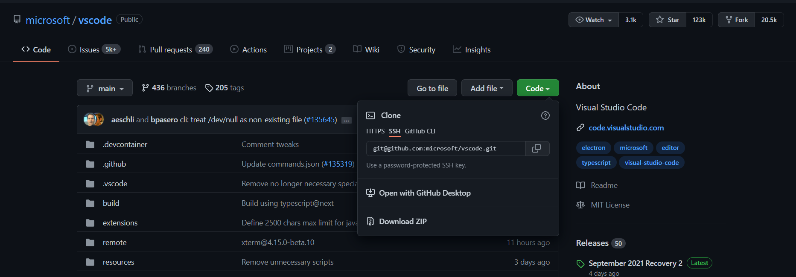Click the resources folder icon
Viewport: 796px width, 277px height.
pos(90,262)
